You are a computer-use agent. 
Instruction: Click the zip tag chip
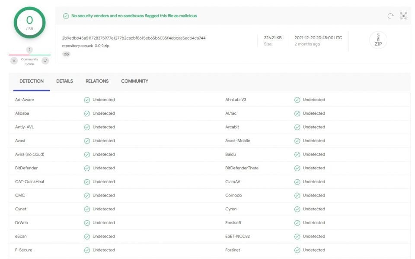coord(66,54)
